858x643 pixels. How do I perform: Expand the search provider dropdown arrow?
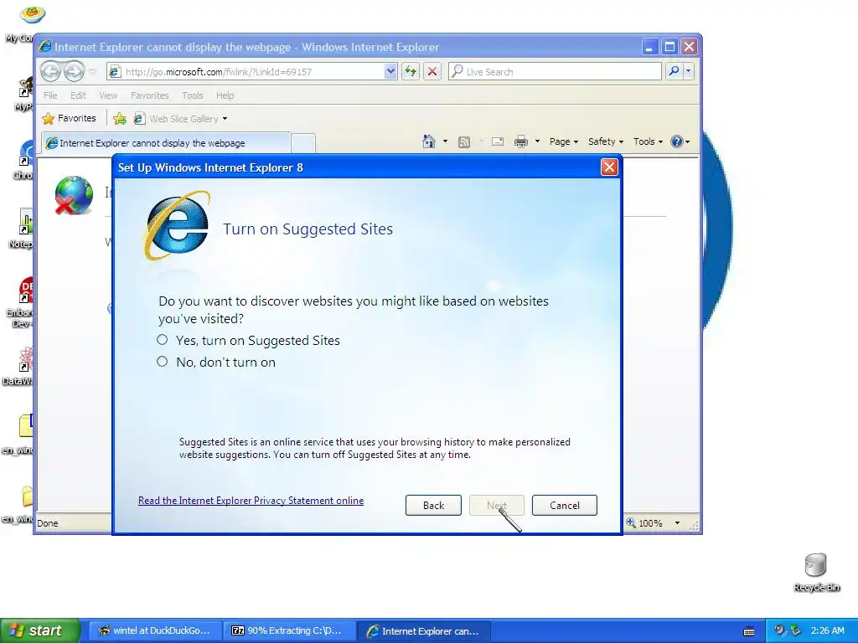pyautogui.click(x=689, y=71)
